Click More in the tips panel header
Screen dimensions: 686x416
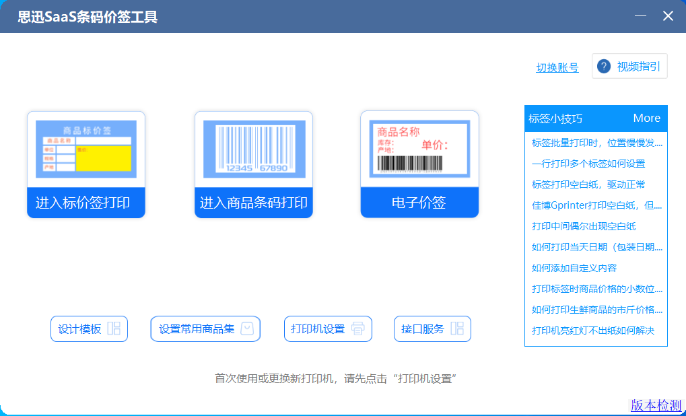point(647,118)
